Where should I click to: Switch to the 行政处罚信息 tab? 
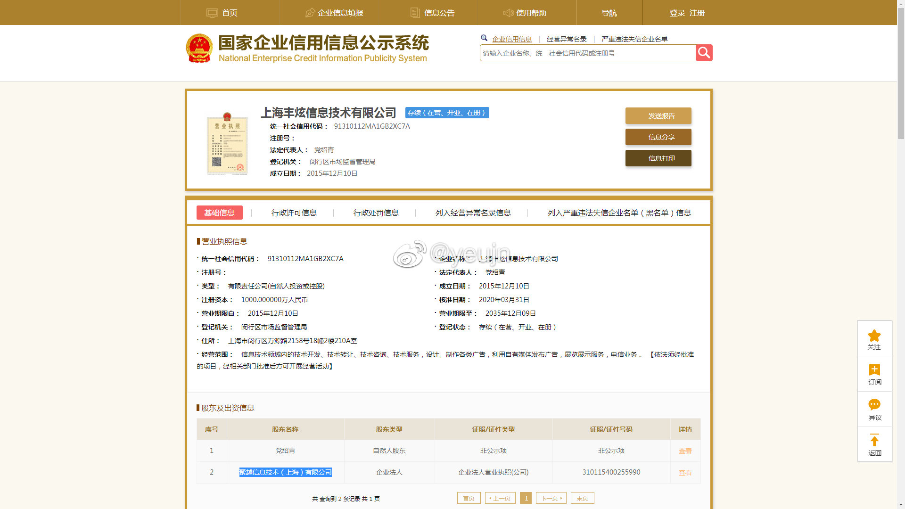[376, 213]
